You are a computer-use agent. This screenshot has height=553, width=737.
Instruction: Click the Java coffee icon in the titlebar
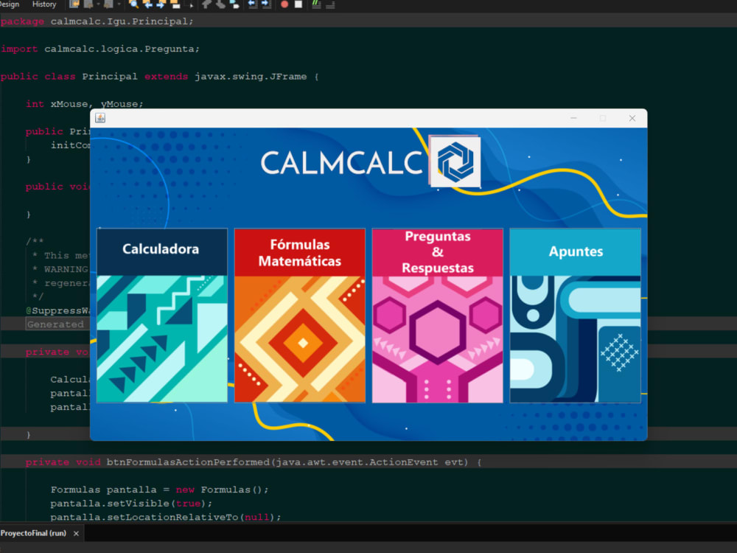tap(100, 118)
